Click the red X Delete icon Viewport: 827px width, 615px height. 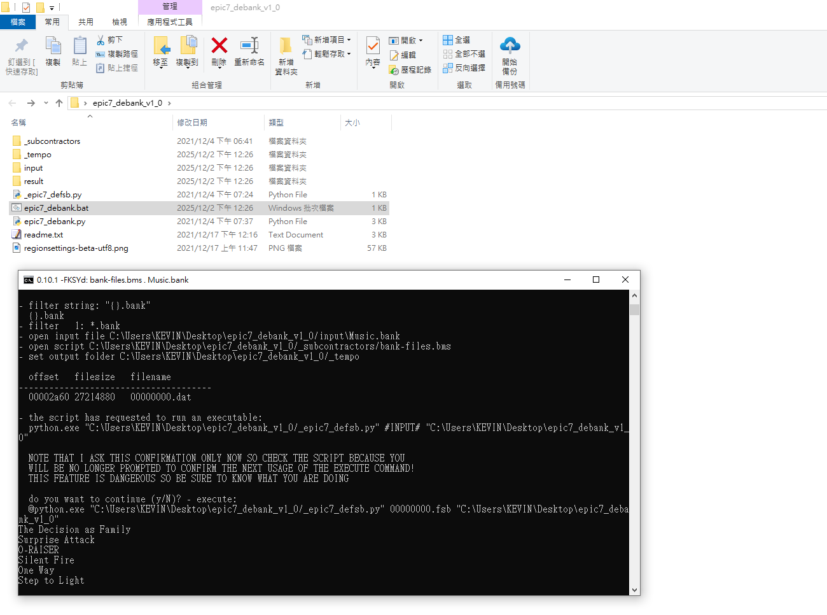[x=219, y=46]
